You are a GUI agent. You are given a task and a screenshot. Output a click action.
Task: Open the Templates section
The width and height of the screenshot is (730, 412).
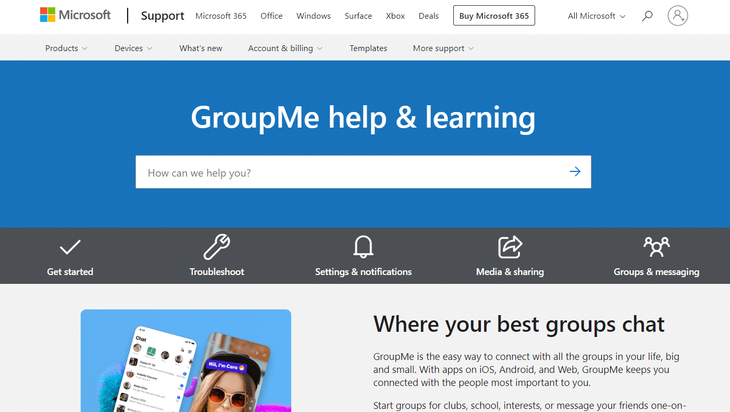pyautogui.click(x=368, y=47)
